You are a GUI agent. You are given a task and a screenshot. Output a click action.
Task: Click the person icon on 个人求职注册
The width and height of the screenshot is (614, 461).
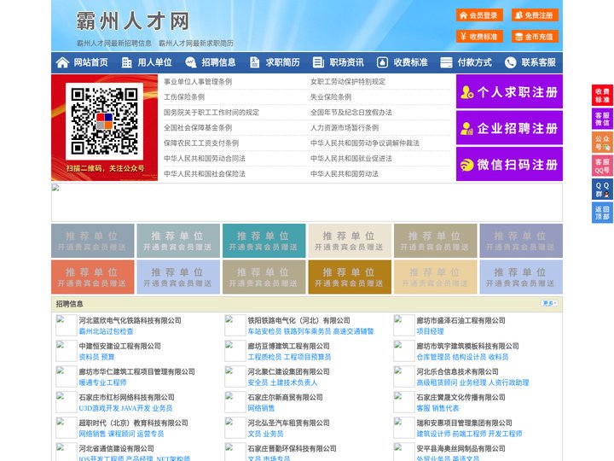click(466, 92)
